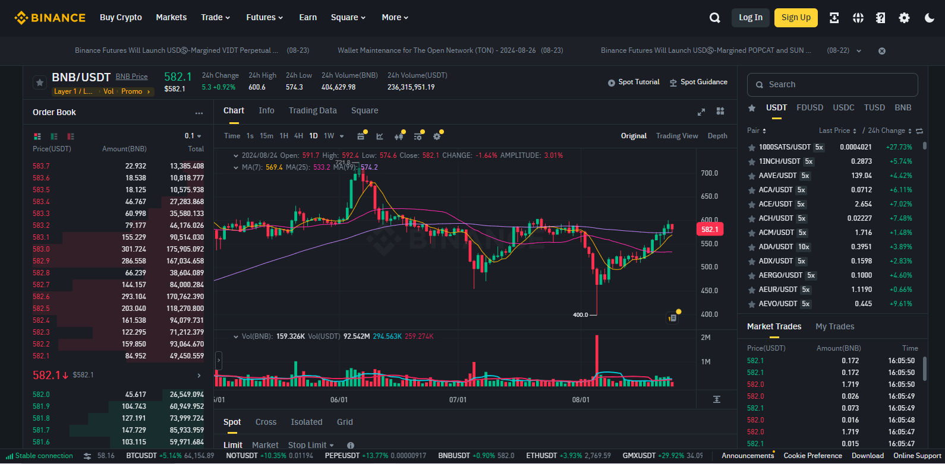This screenshot has height=464, width=945.
Task: Switch chart to Depth mode
Action: tap(717, 136)
